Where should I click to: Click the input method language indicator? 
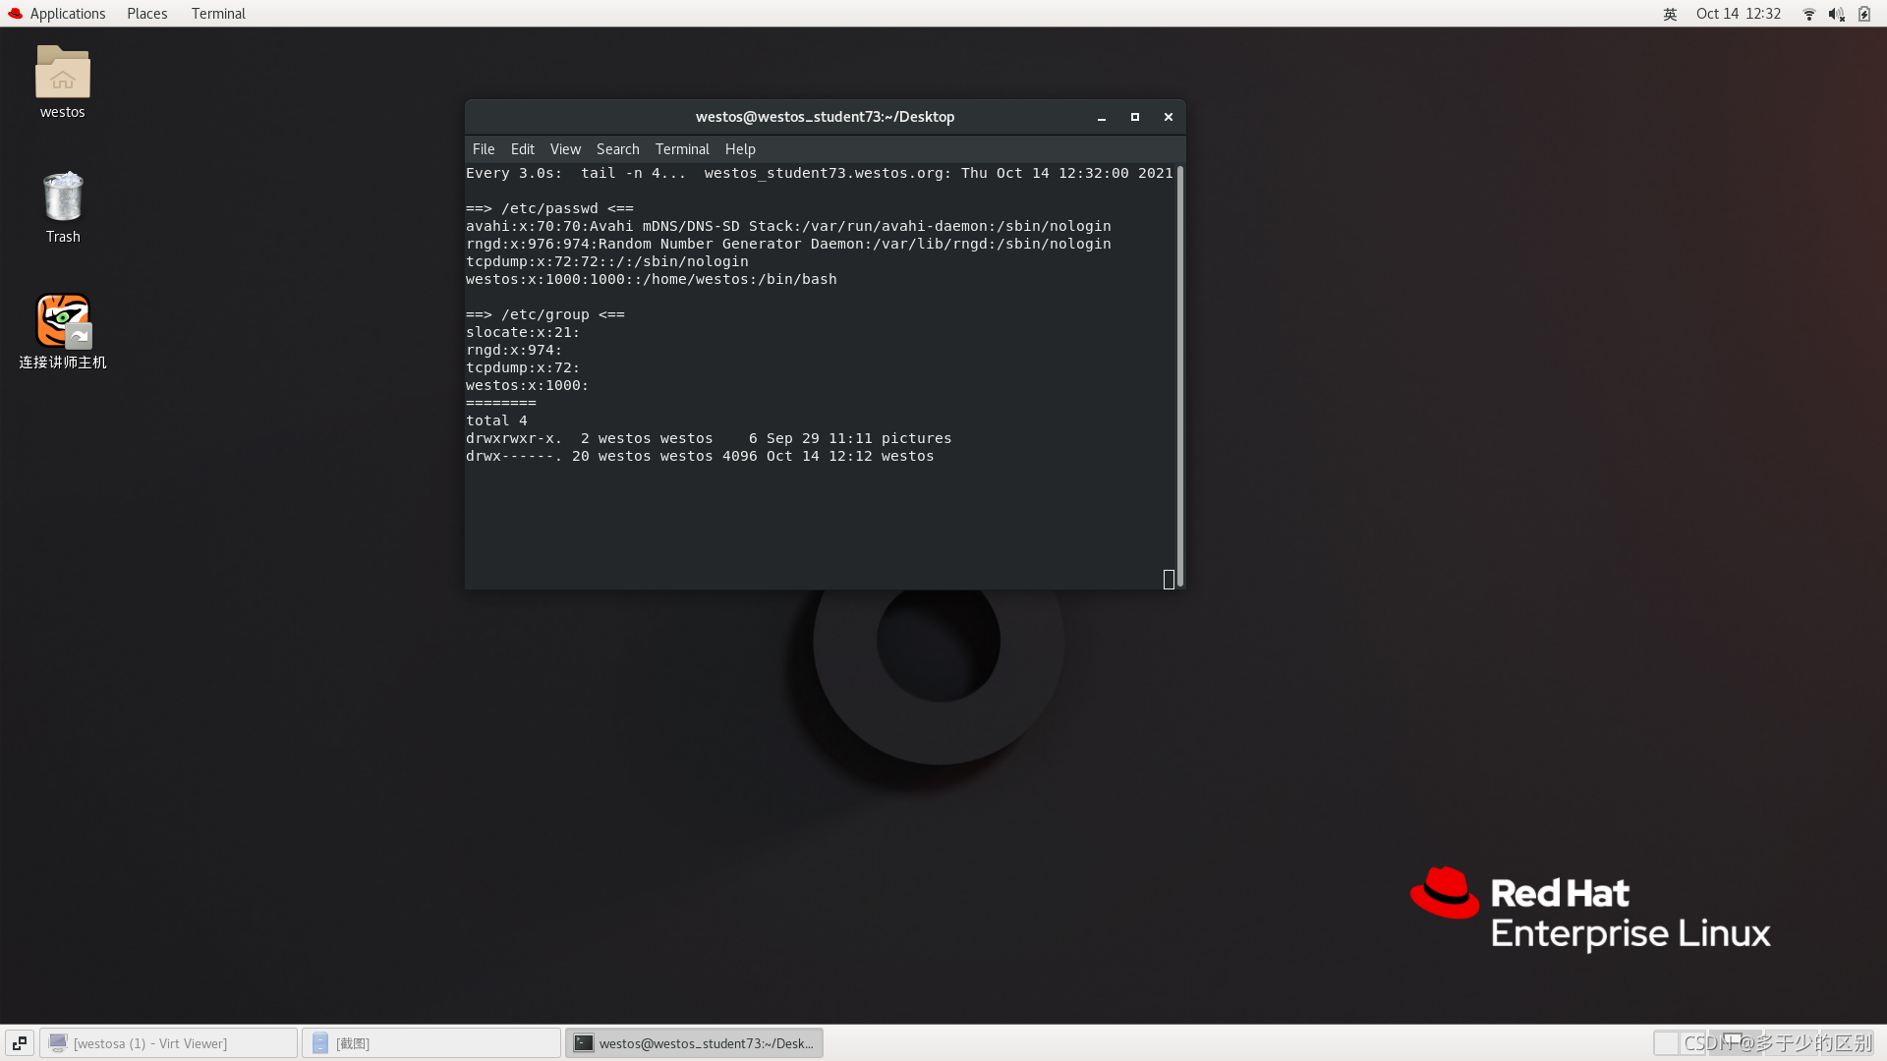point(1670,14)
